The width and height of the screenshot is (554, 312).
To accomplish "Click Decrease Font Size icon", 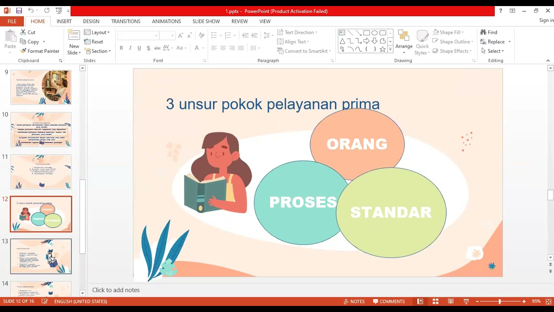I will pyautogui.click(x=190, y=36).
